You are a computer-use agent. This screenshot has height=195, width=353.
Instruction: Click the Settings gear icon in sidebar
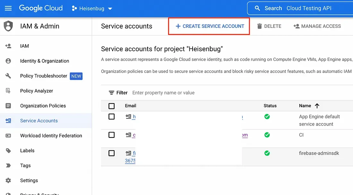8,180
